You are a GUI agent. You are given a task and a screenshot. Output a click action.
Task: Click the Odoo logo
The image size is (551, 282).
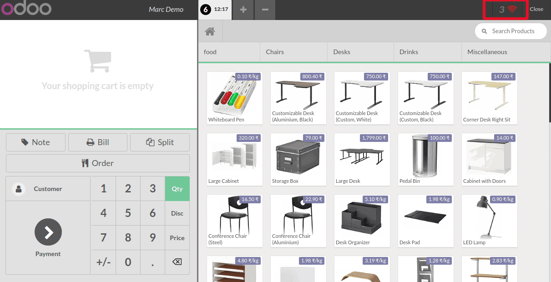click(x=26, y=9)
